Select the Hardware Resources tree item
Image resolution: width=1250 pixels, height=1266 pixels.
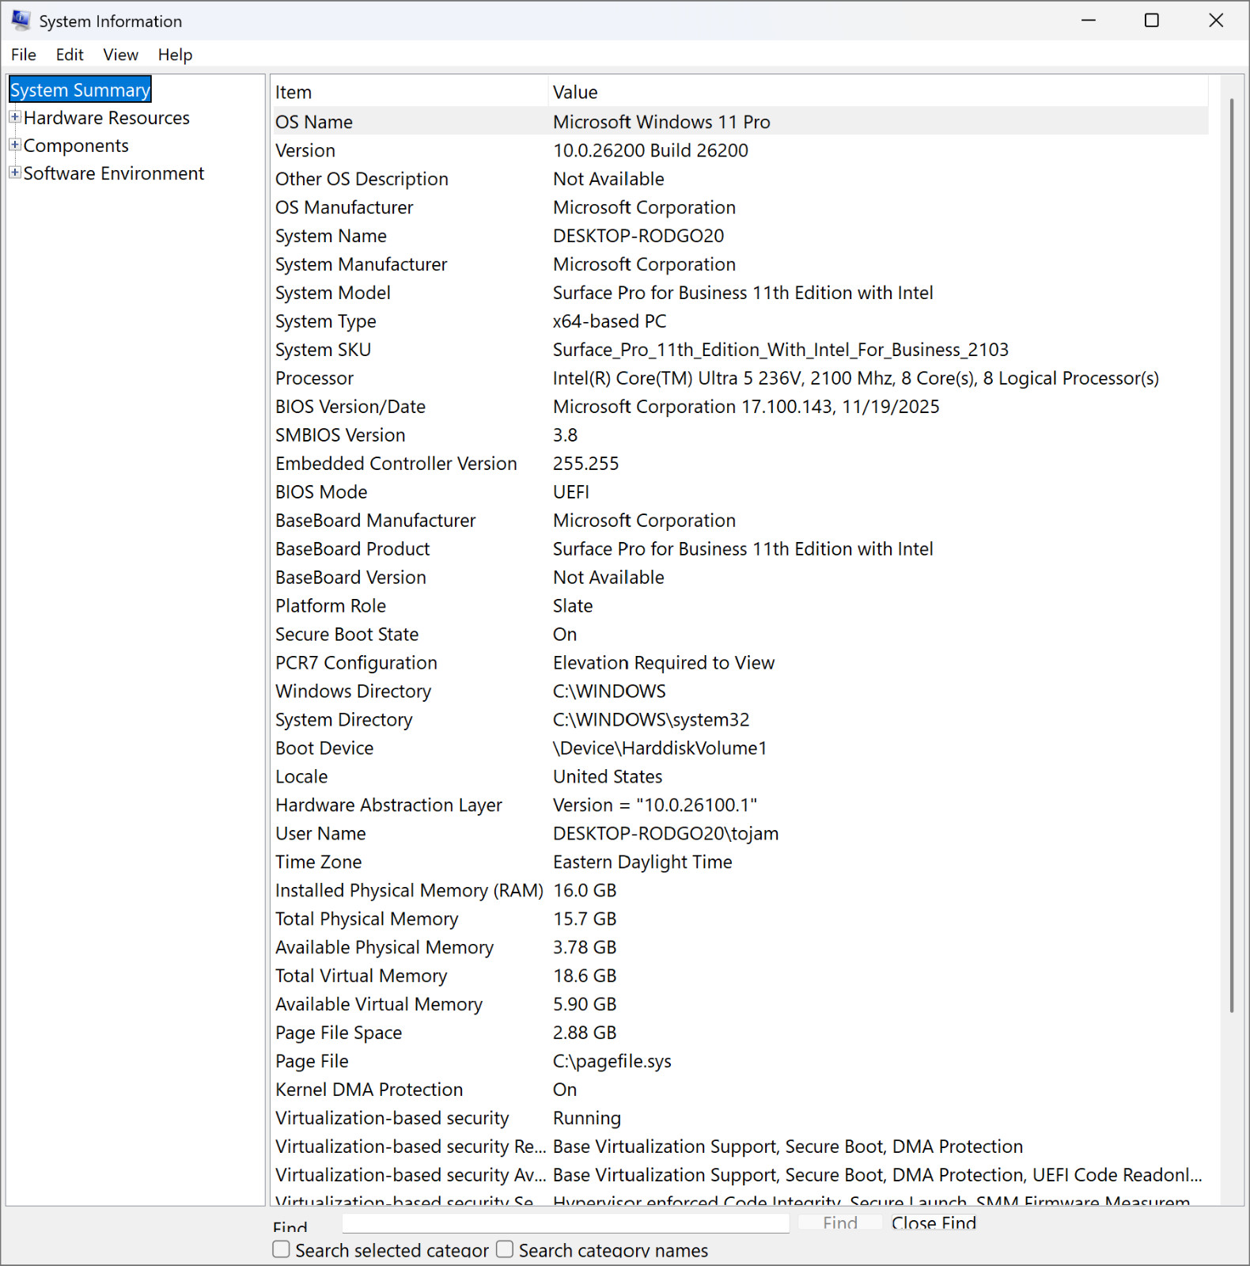pos(107,118)
